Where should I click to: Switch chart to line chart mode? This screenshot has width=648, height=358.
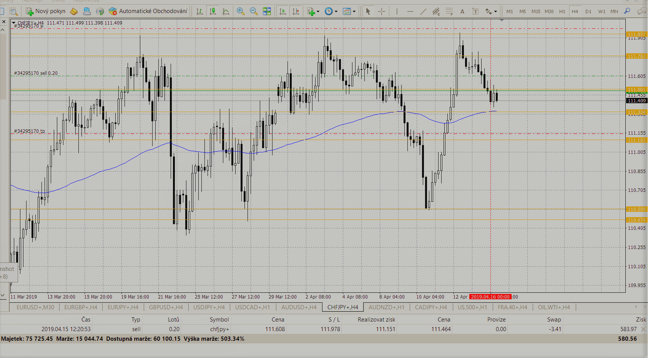point(226,11)
